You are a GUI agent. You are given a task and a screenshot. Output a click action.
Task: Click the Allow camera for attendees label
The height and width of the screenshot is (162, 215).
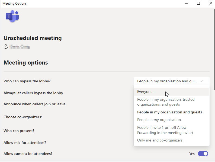pyautogui.click(x=28, y=154)
